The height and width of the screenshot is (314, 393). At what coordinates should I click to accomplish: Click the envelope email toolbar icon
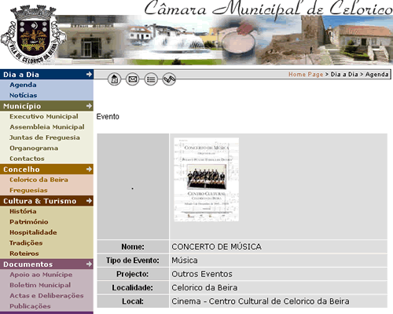(x=133, y=79)
